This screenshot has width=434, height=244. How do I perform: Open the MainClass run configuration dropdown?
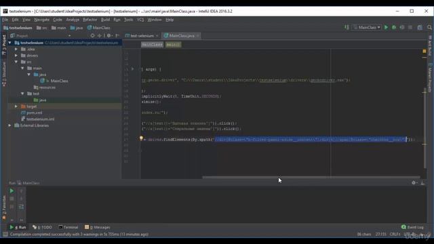pos(367,27)
